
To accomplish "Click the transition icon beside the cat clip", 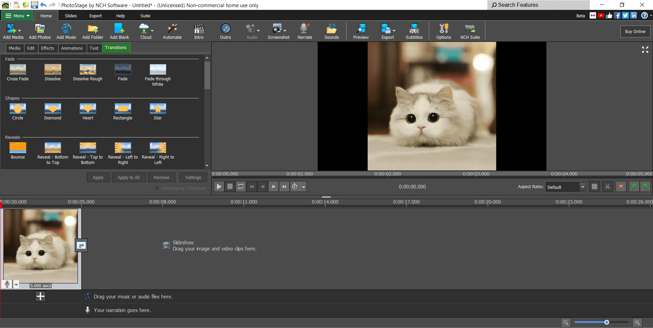I will [x=81, y=245].
